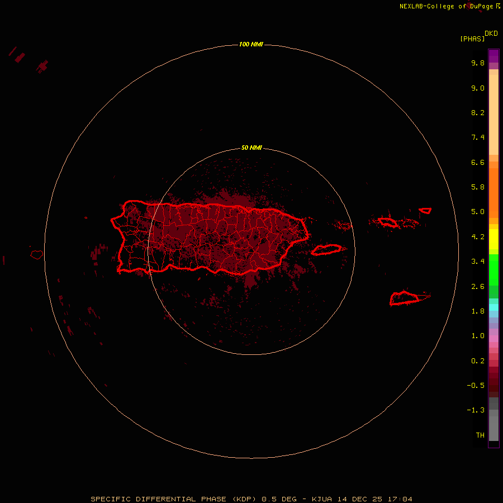503x503 pixels.
Task: Click the 6.6 value on the scale
Action: pos(478,162)
